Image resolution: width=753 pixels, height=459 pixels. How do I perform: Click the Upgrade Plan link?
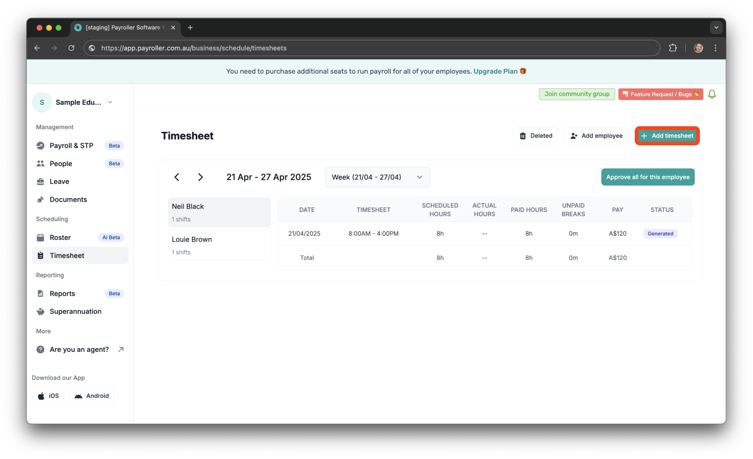point(495,71)
